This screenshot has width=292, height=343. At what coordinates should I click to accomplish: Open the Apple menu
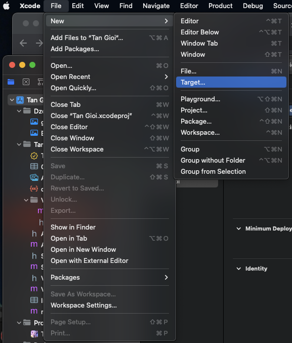(x=7, y=6)
